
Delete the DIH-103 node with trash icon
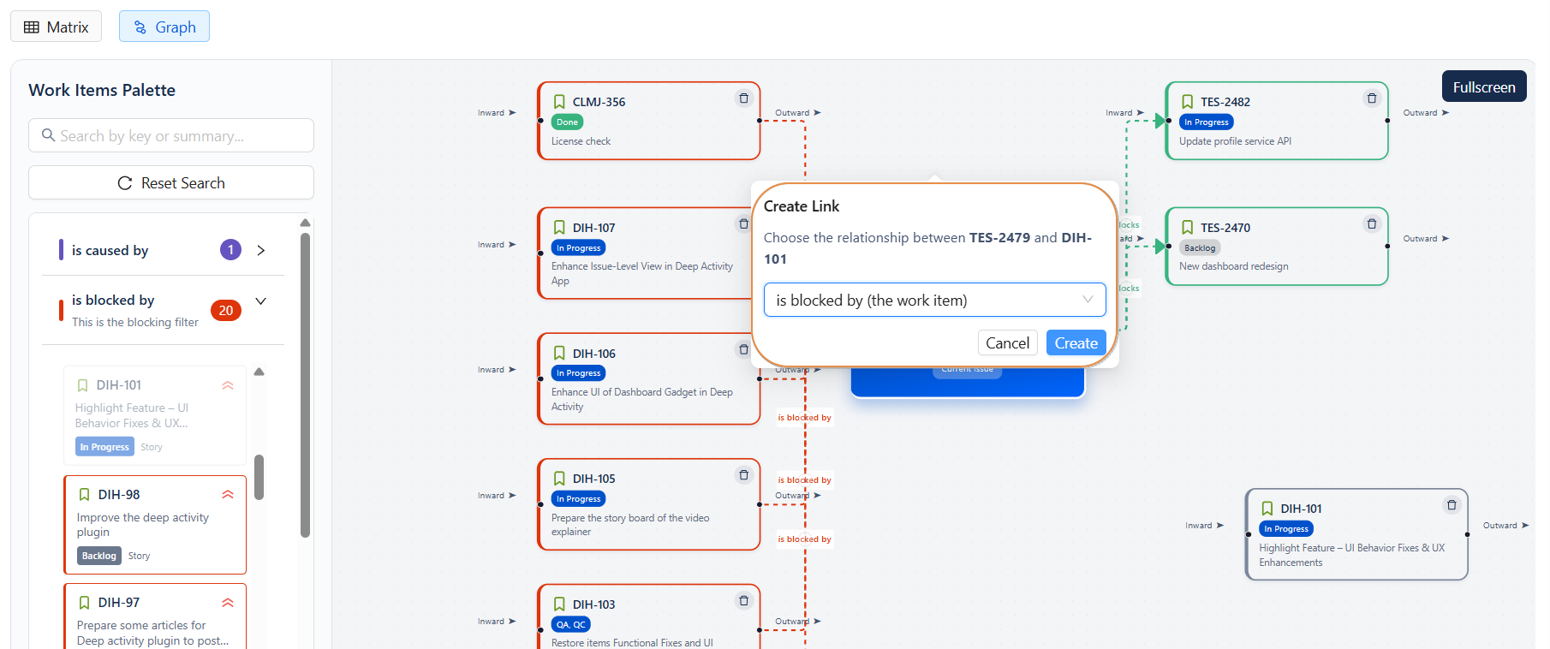pos(743,601)
